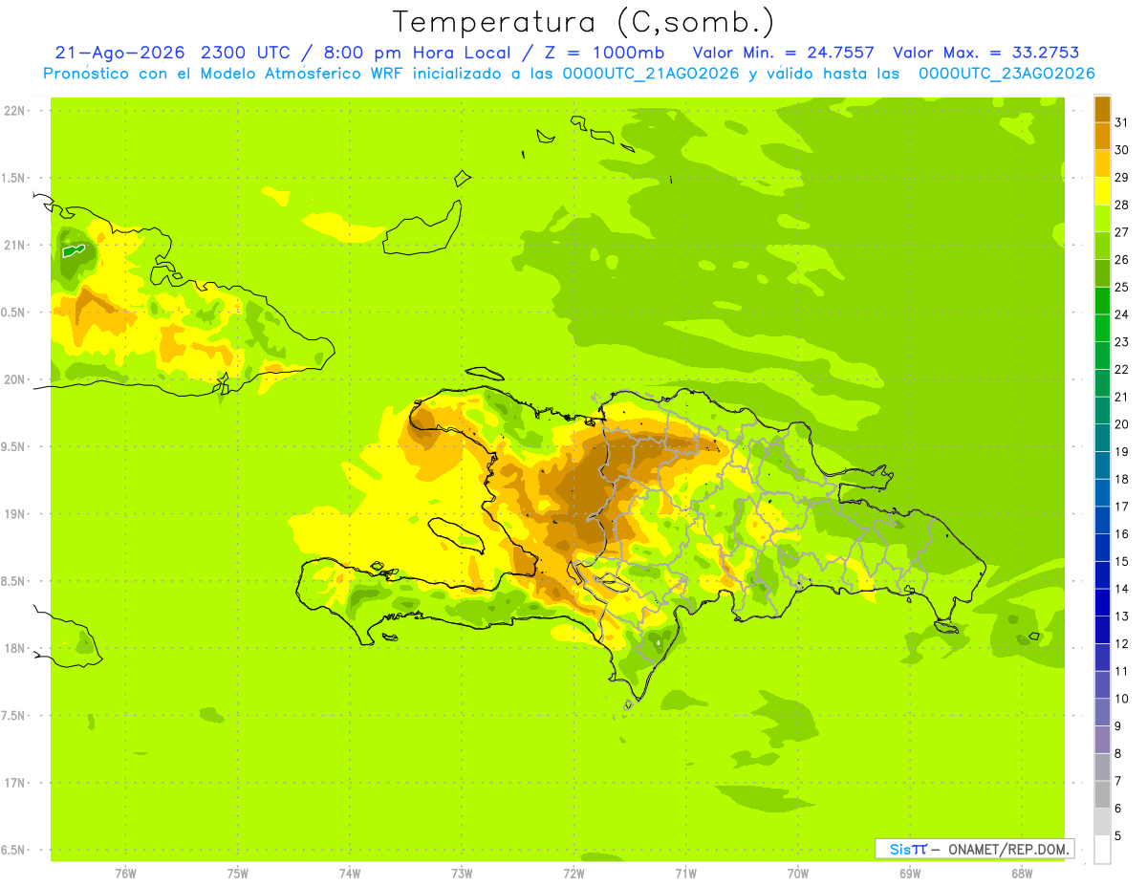Click the "Valor Max. = 33.2753" text
The image size is (1147, 886).
coord(986,53)
